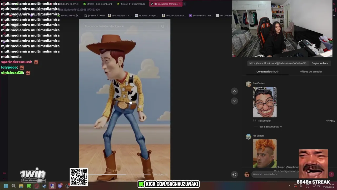Switch to the KickBot TTS Commands tab
Viewport: 337px width, 190px height.
[x=131, y=4]
